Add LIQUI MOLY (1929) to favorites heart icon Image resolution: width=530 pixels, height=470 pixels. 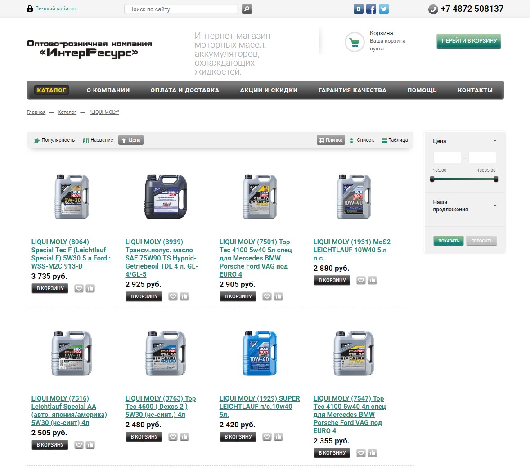[x=267, y=437]
